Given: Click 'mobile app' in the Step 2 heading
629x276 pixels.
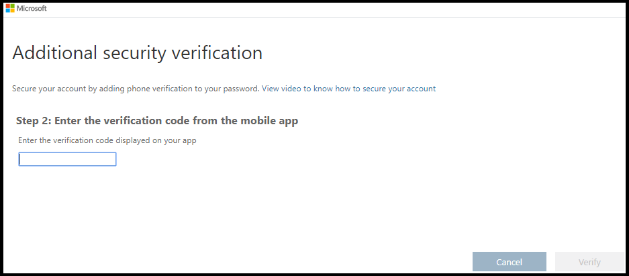Looking at the screenshot, I should (x=272, y=121).
